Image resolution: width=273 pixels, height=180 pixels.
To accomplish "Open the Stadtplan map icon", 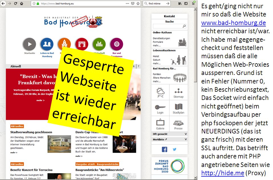I will coord(178,108).
